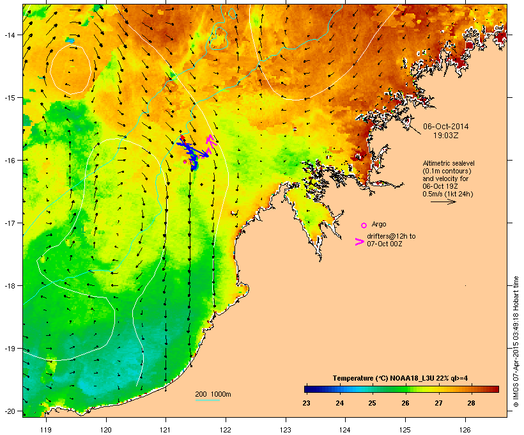Click the cyan 200 1000m depth contour line sample
The width and height of the screenshot is (524, 435).
(208, 400)
